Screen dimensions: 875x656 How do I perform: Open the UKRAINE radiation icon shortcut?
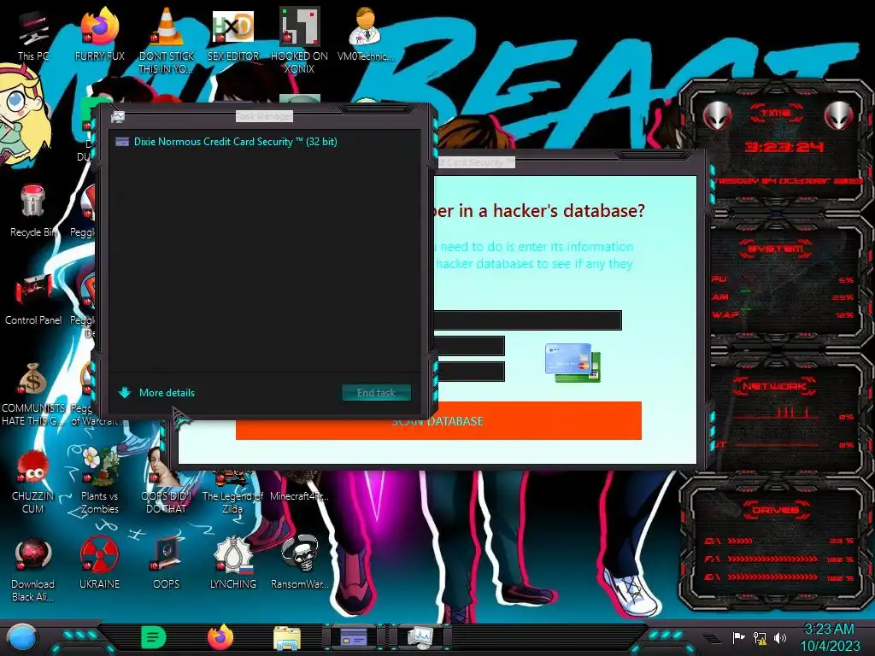pos(99,564)
